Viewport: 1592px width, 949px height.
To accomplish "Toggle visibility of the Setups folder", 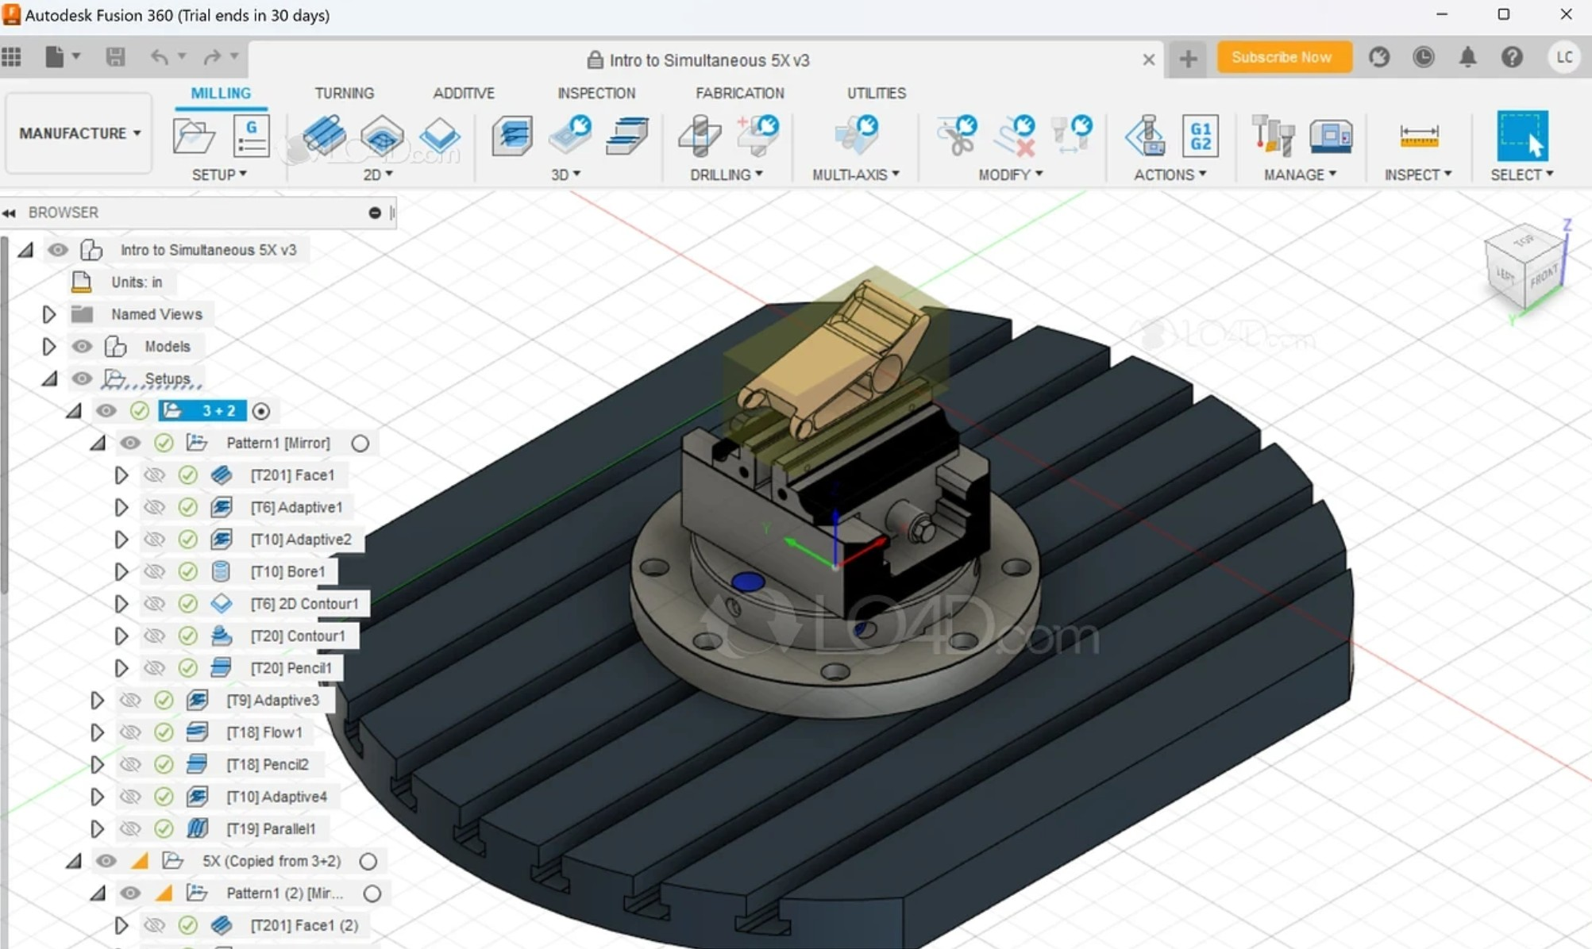I will [x=81, y=378].
